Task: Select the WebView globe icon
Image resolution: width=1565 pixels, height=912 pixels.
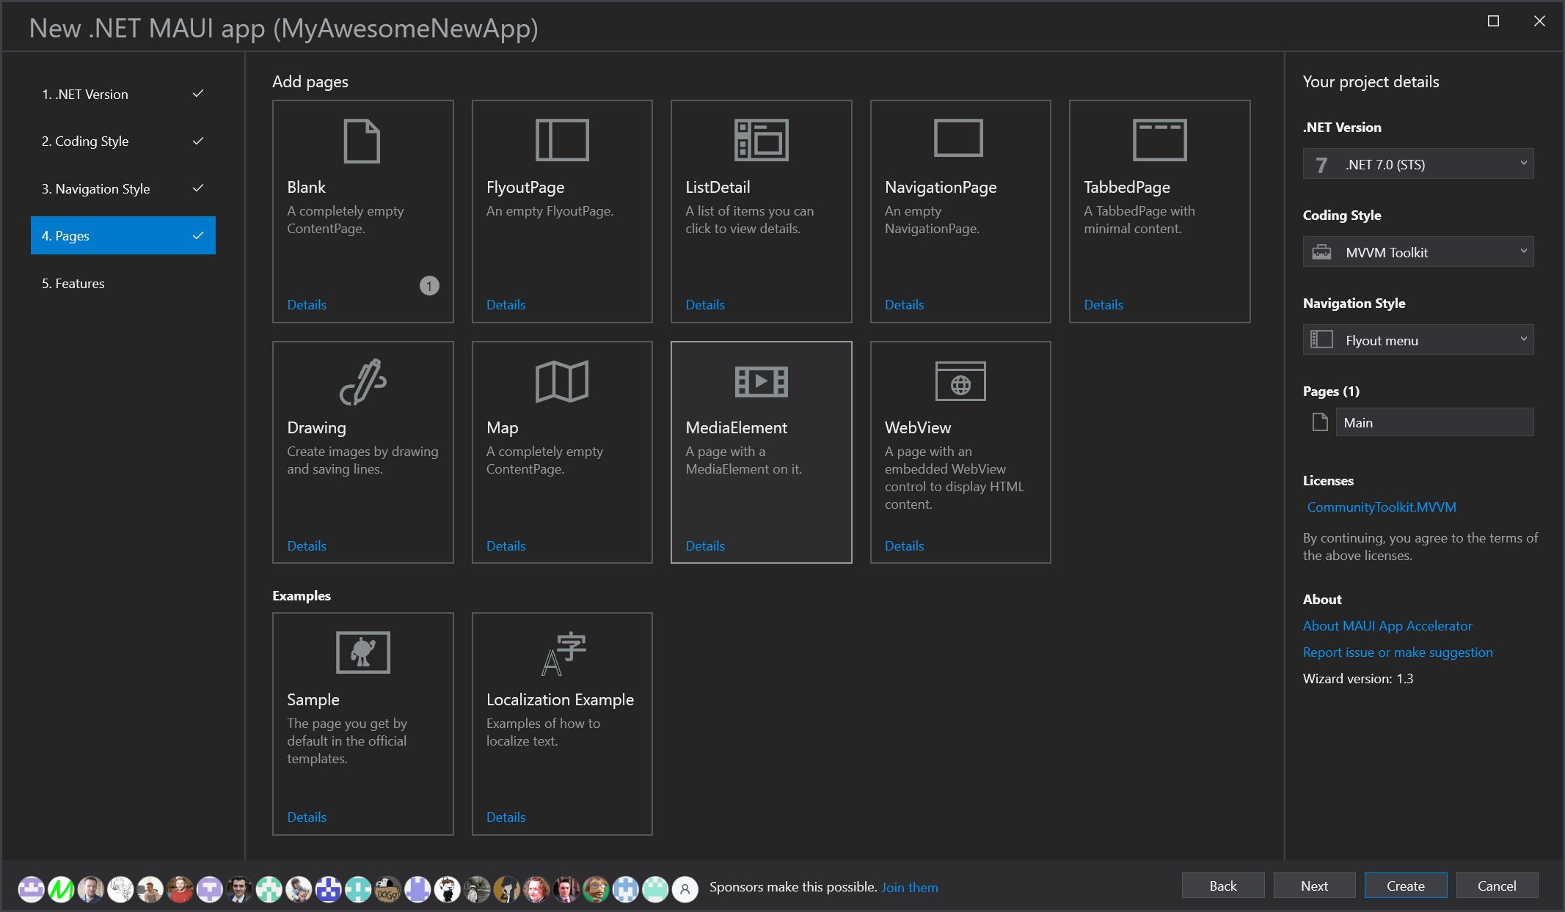Action: click(960, 381)
